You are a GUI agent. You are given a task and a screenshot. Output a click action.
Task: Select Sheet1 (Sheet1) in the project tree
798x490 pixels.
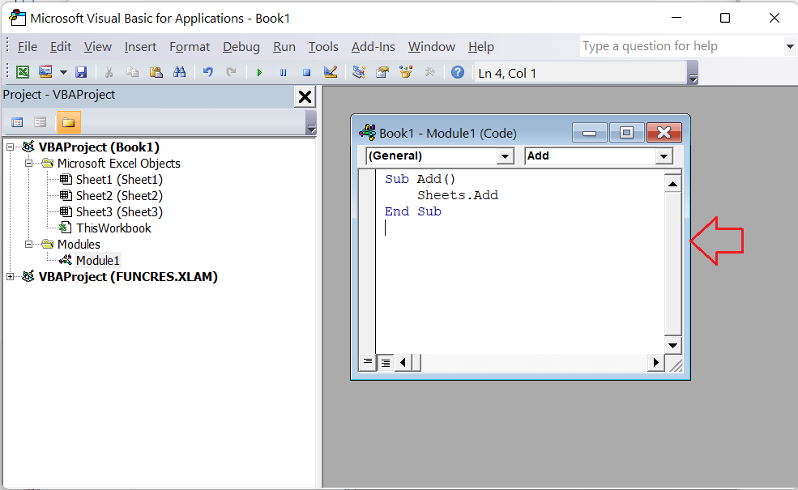coord(119,180)
